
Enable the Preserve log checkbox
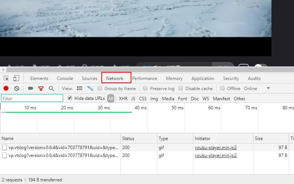(x=145, y=88)
